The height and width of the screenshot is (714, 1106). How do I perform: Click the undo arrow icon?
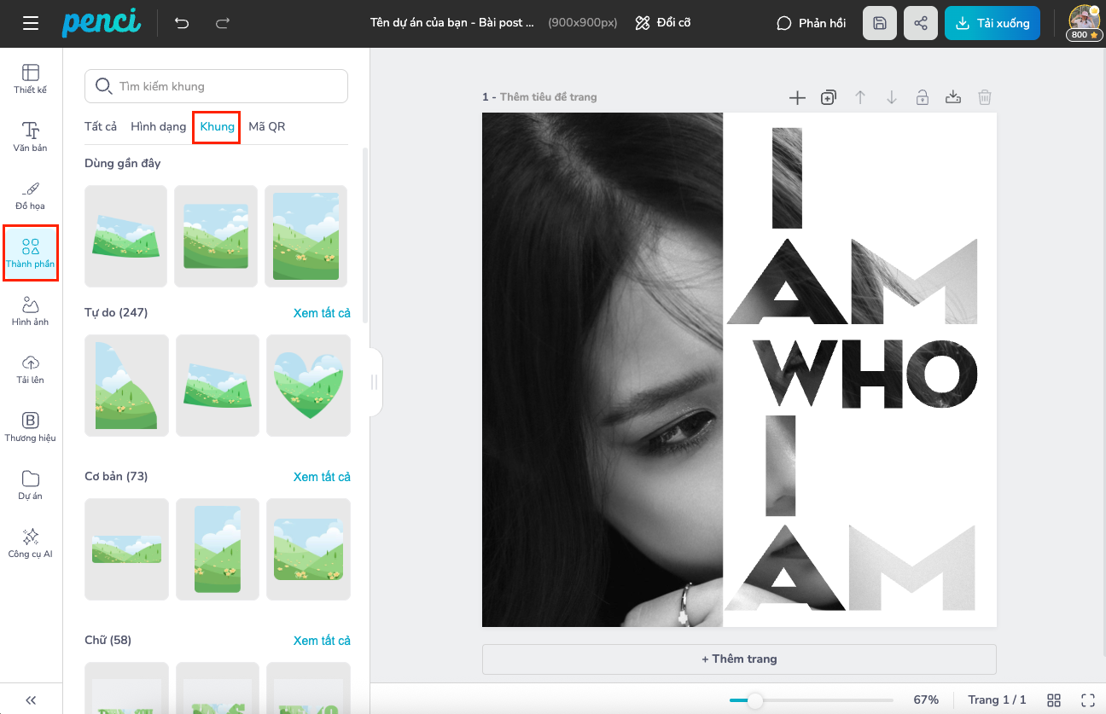coord(182,23)
